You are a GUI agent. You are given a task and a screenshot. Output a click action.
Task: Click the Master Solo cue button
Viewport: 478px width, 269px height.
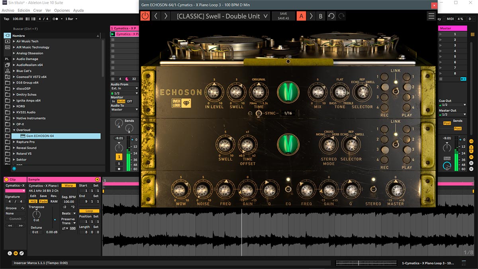[x=448, y=158]
